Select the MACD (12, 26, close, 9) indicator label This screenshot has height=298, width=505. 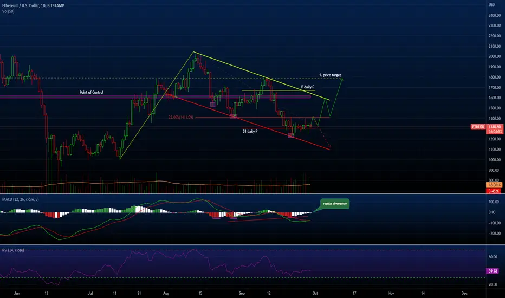point(20,199)
